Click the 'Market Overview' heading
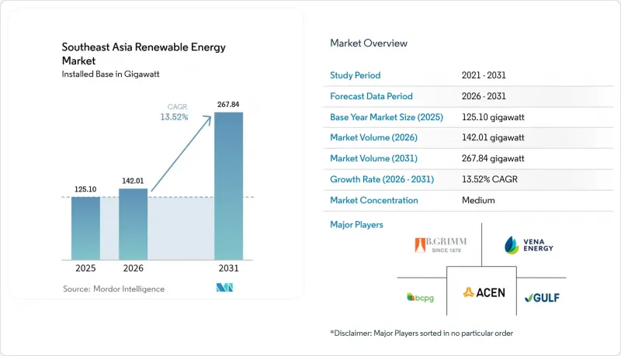Viewport: 621px width, 356px height. (x=369, y=43)
